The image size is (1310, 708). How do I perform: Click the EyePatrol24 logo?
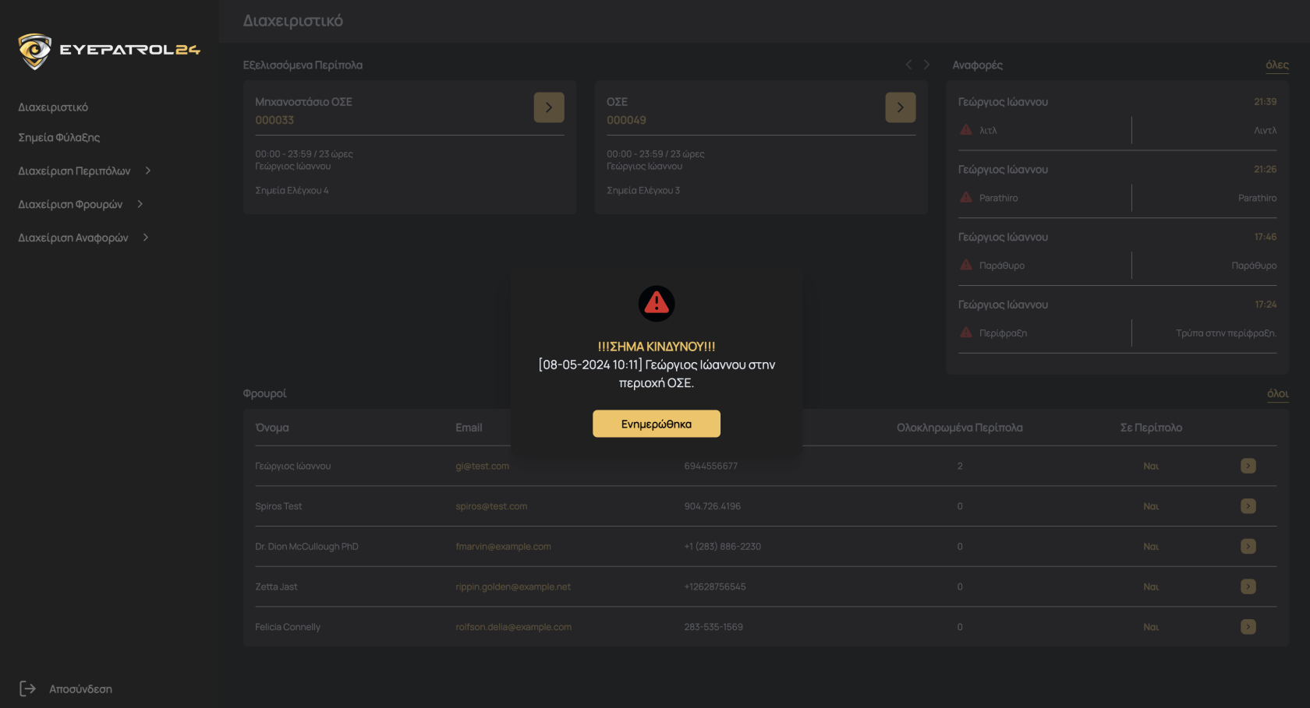pos(109,51)
